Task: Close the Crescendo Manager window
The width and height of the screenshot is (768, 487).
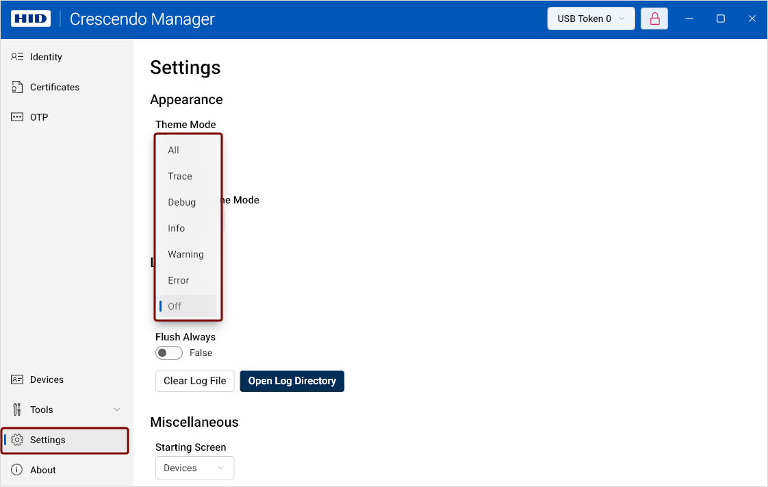Action: pos(752,18)
